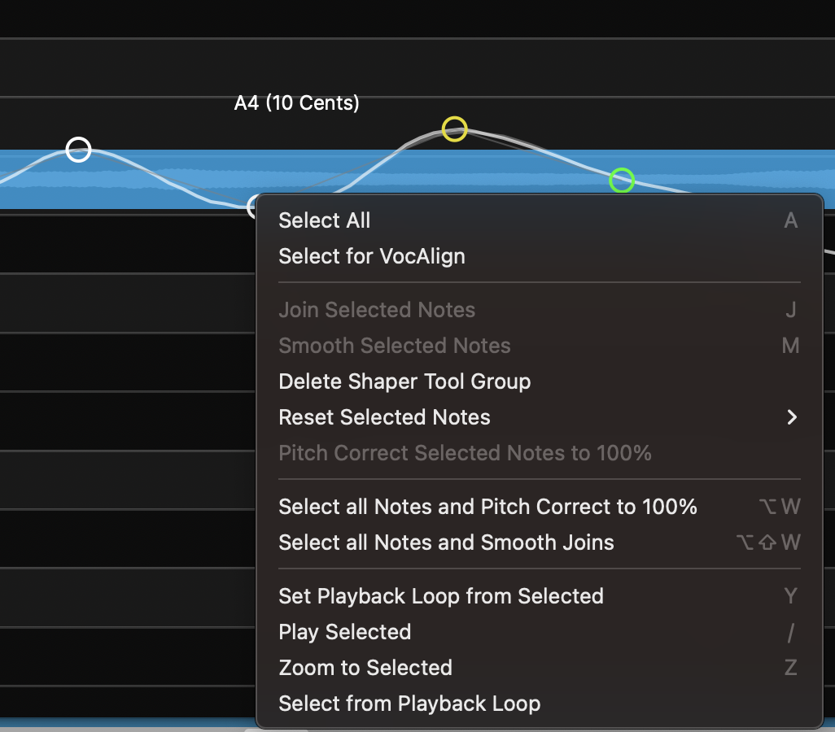This screenshot has height=732, width=835.
Task: Select all Notes and Pitch Correct to 100%
Action: pos(487,507)
